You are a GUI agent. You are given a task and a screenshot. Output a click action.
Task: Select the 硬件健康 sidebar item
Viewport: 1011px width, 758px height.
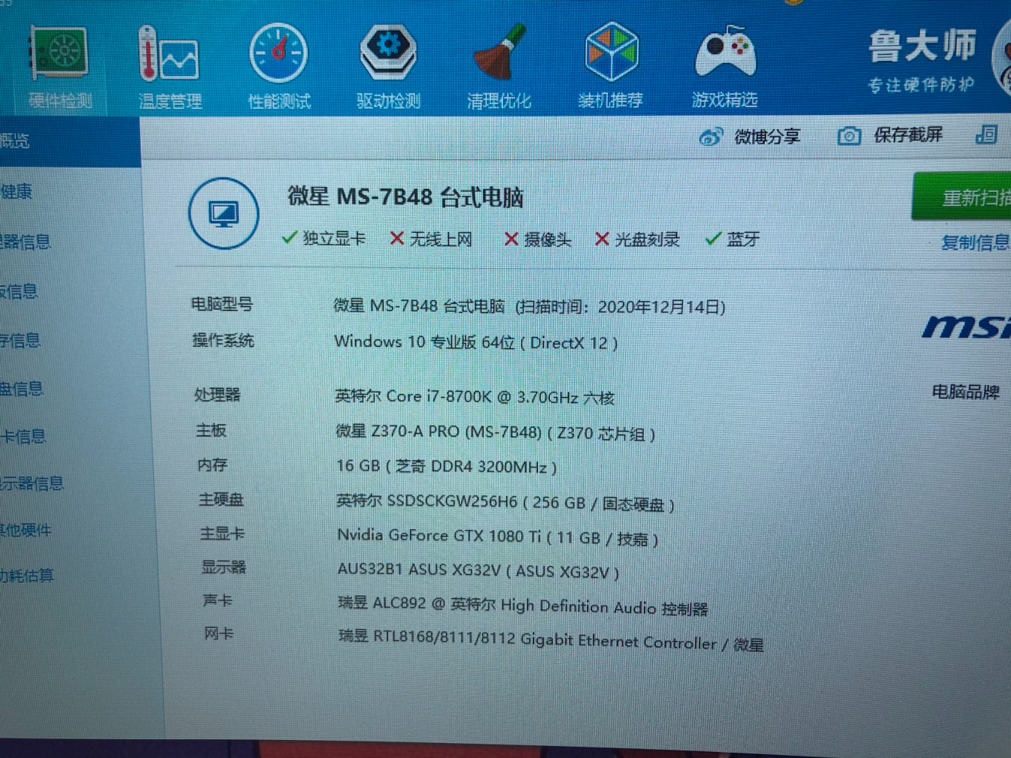[x=18, y=192]
